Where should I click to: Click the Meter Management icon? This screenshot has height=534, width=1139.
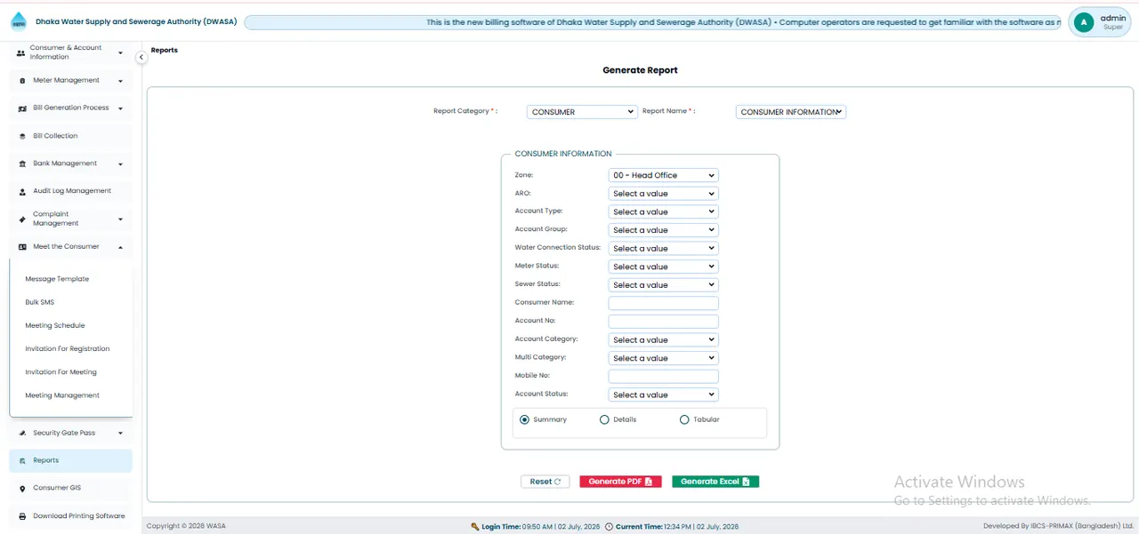click(x=22, y=81)
